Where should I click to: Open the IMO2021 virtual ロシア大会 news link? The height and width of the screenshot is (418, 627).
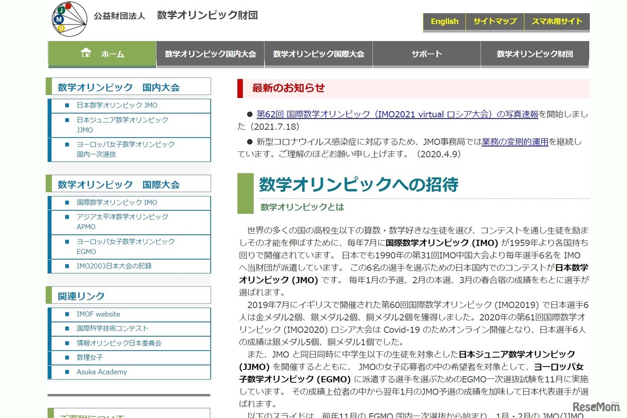point(397,114)
